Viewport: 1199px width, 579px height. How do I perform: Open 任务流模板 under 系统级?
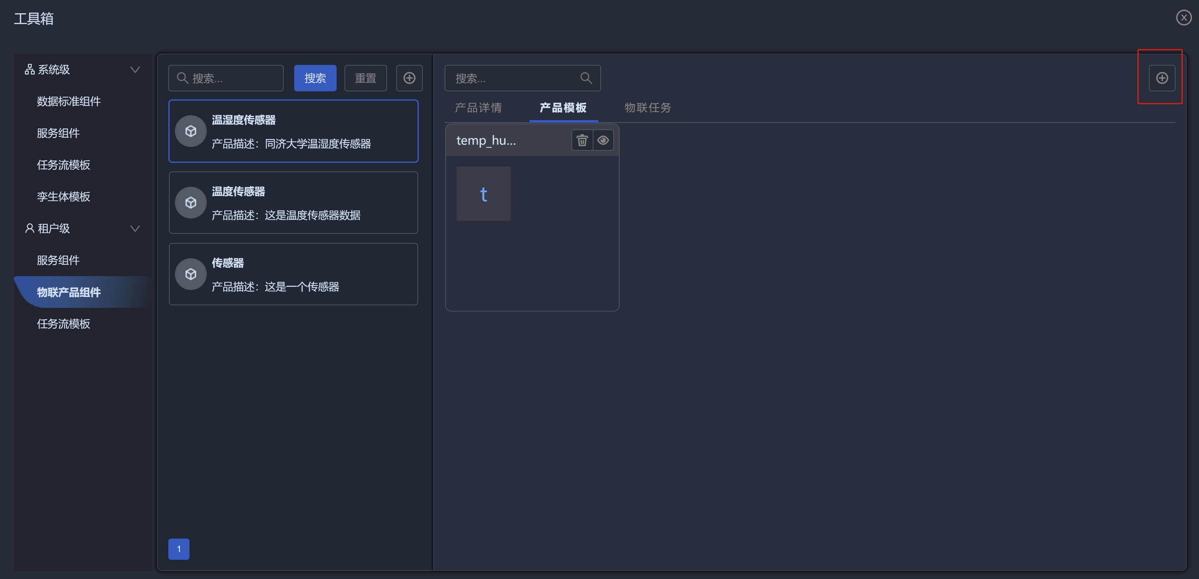pyautogui.click(x=63, y=165)
